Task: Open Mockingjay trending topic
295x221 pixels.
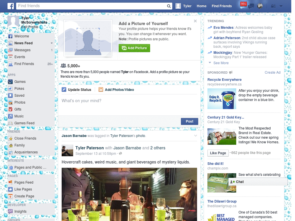Action: tap(223, 53)
